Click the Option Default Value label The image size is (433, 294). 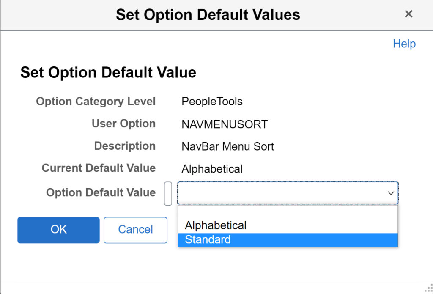click(101, 193)
